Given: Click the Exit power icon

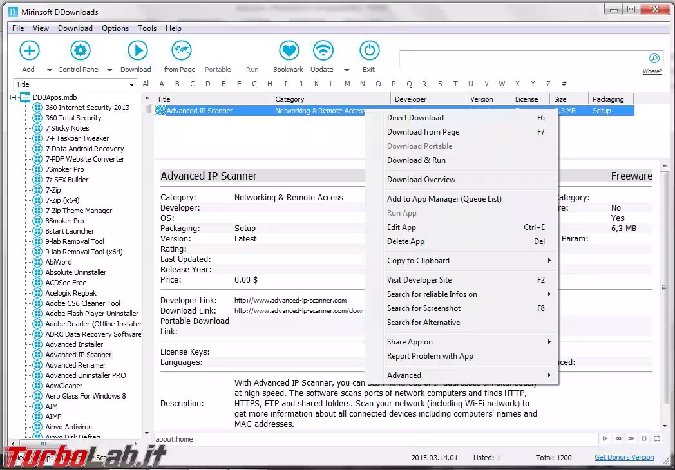Looking at the screenshot, I should (x=369, y=50).
